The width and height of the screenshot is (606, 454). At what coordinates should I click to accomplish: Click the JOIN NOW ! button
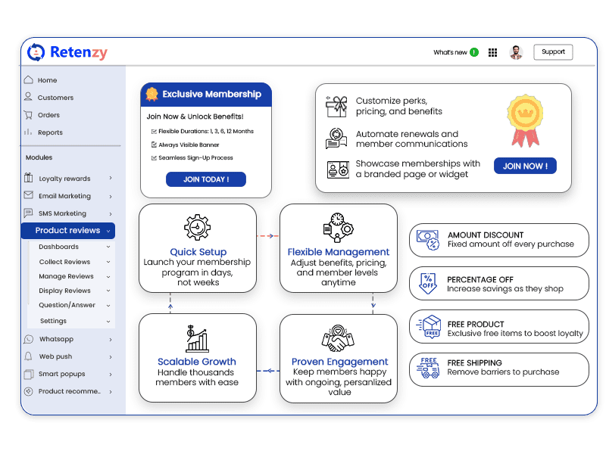525,166
